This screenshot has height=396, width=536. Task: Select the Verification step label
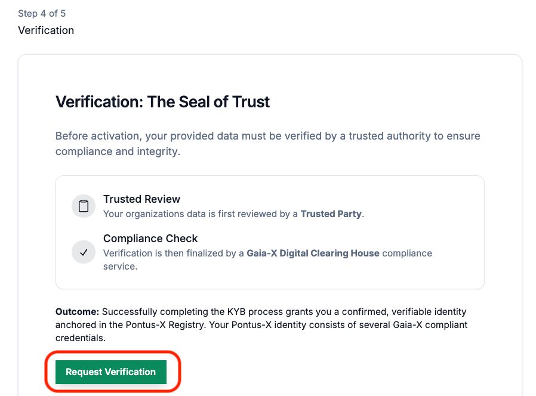(x=46, y=30)
